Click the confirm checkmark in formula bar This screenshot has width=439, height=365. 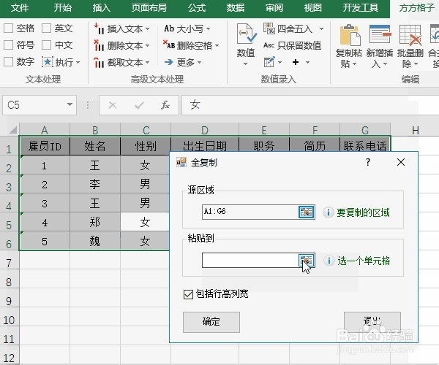pyautogui.click(x=139, y=105)
